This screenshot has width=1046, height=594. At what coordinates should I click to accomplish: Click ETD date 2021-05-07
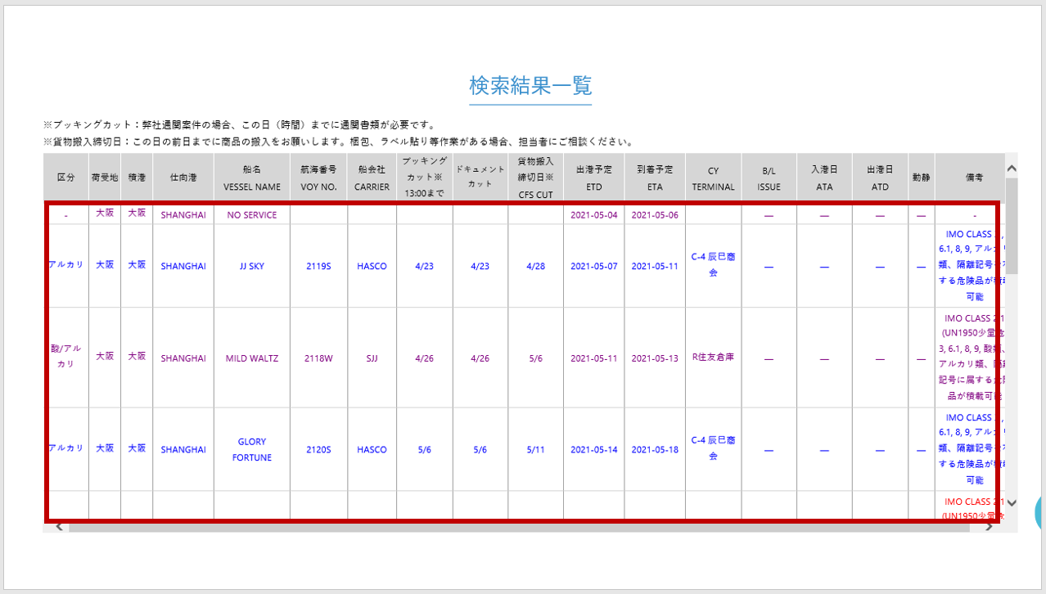(x=594, y=266)
